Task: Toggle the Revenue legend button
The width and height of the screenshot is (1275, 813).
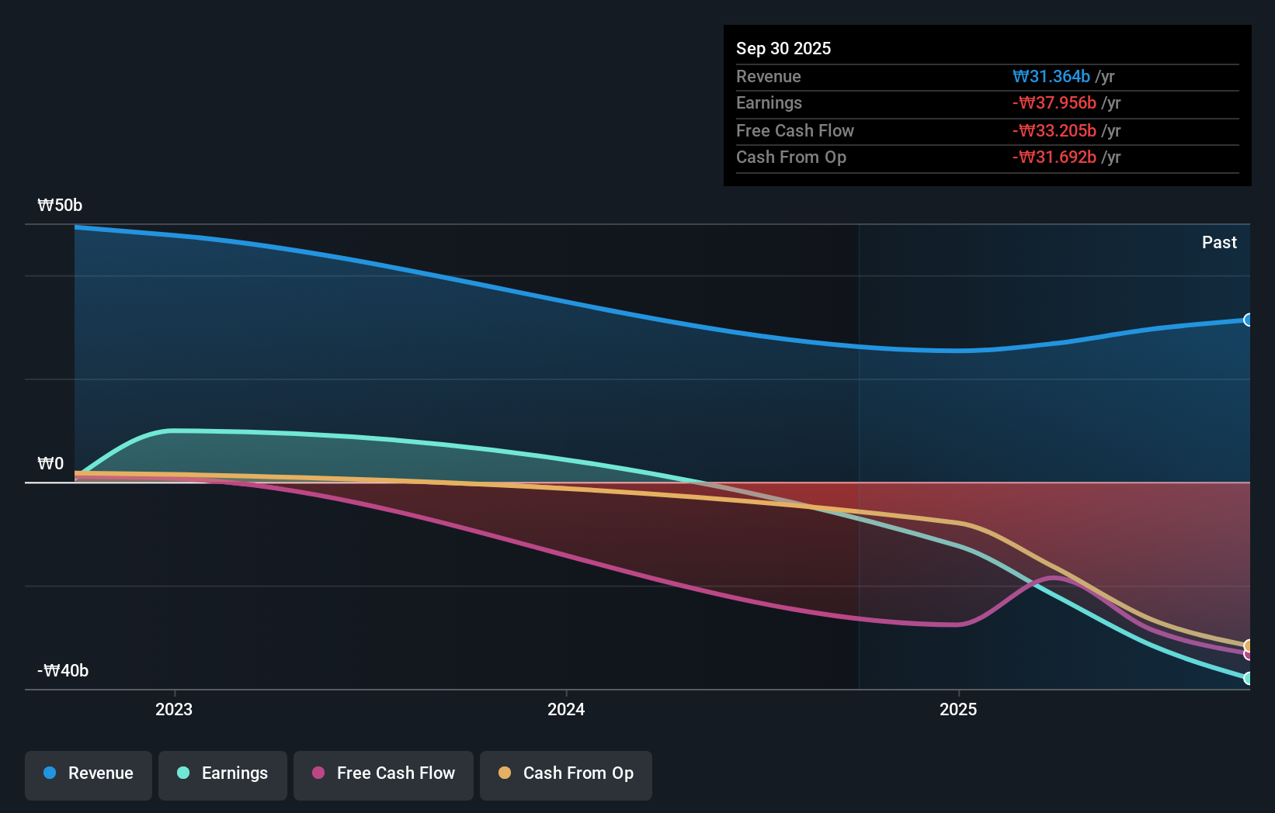Action: [x=89, y=775]
